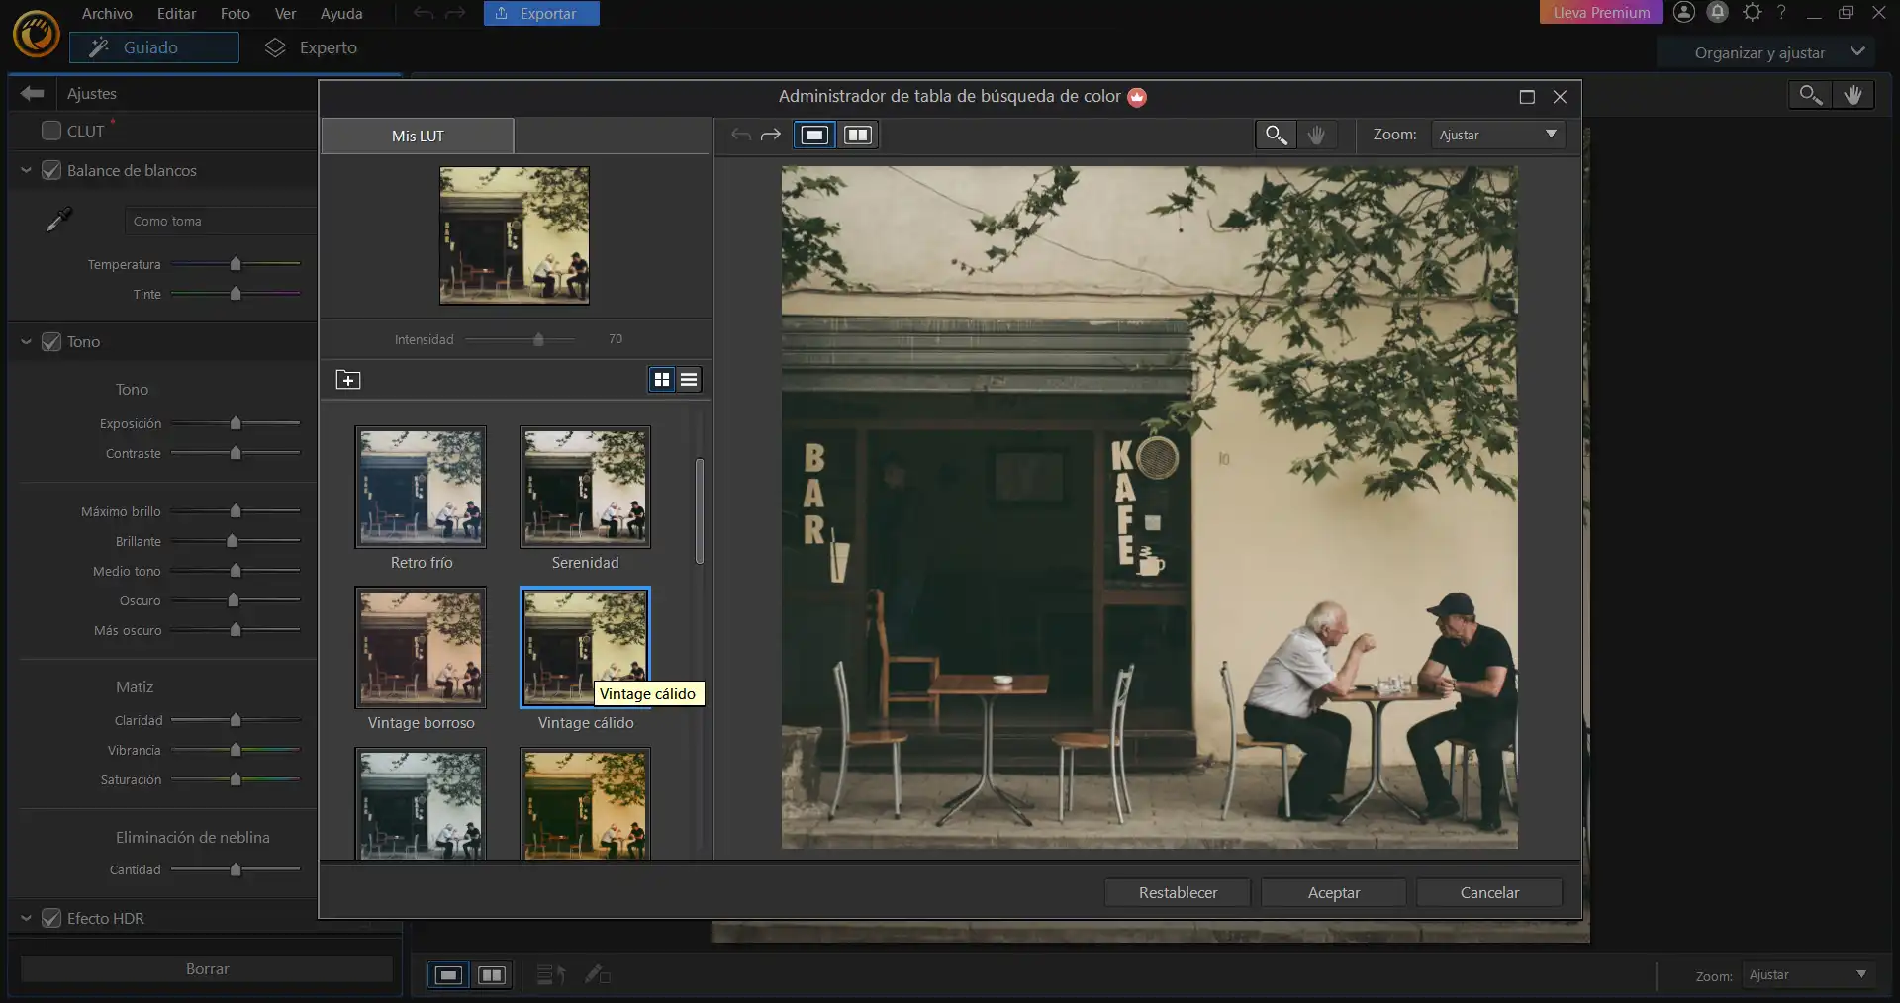
Task: Uncheck the Balance de blancos checkbox
Action: (x=51, y=171)
